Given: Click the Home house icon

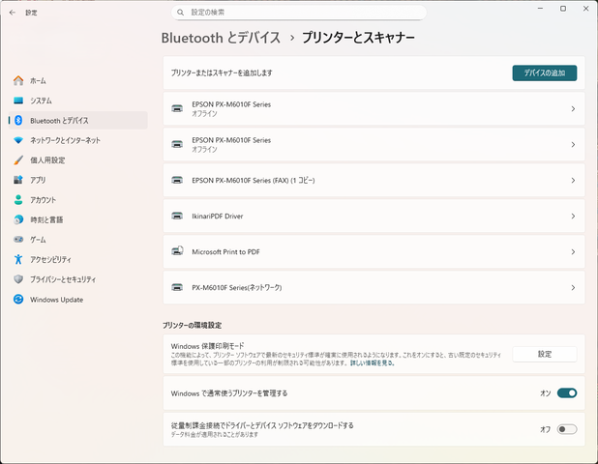Looking at the screenshot, I should [x=18, y=80].
